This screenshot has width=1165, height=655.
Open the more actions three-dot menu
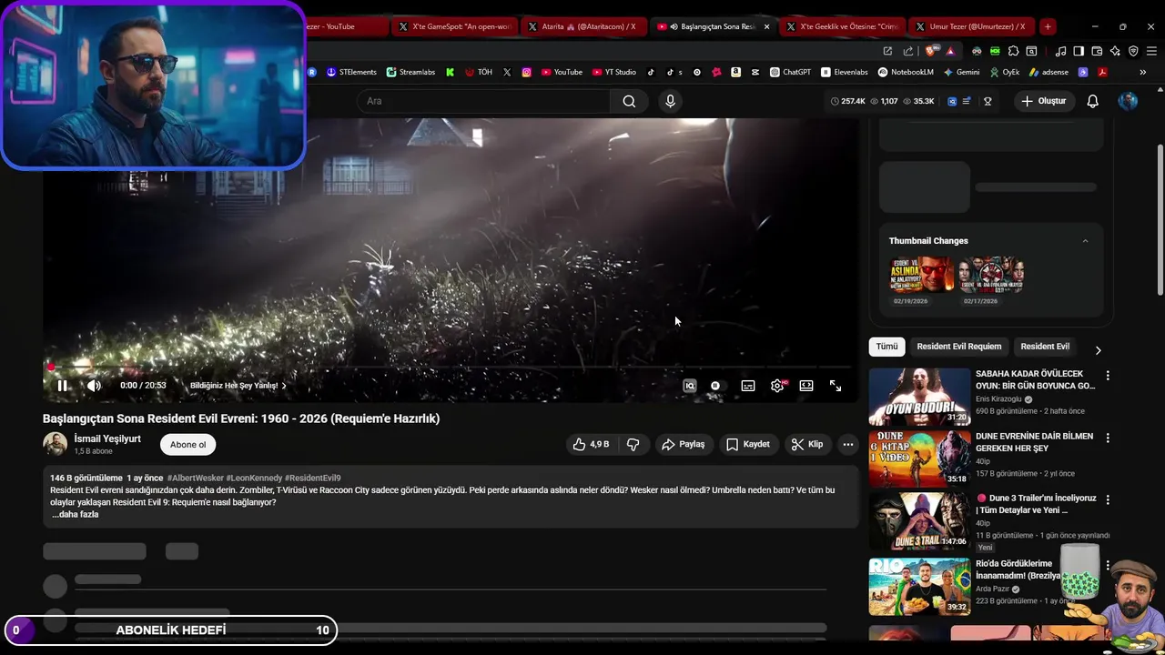[848, 444]
